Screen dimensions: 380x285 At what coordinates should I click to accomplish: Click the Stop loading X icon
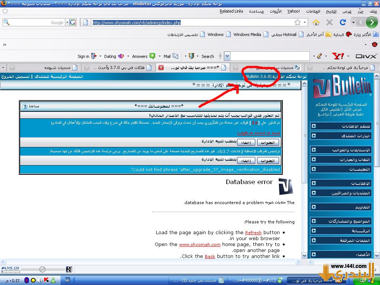(330, 23)
